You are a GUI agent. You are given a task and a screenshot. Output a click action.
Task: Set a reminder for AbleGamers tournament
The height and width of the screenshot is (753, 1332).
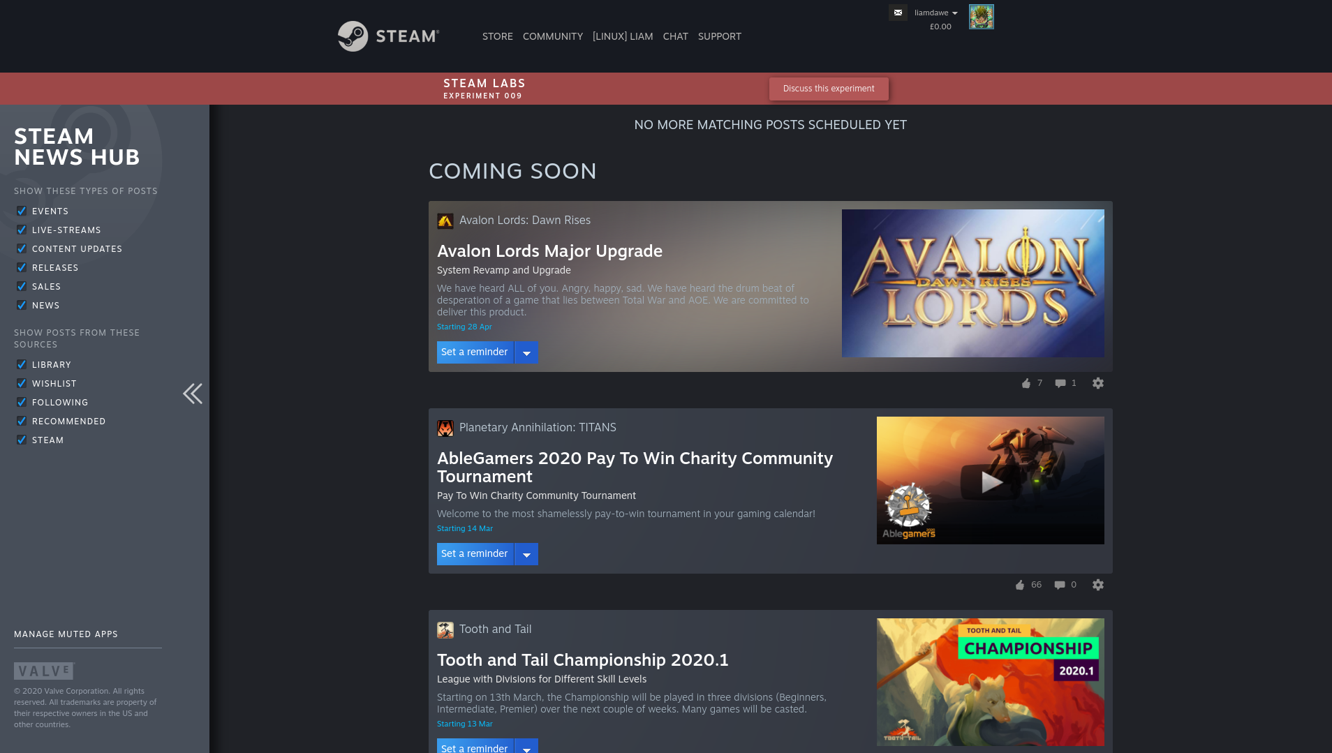pyautogui.click(x=475, y=554)
